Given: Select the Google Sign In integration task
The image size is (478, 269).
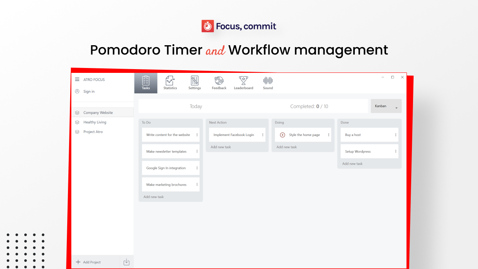Looking at the screenshot, I should click(x=171, y=168).
